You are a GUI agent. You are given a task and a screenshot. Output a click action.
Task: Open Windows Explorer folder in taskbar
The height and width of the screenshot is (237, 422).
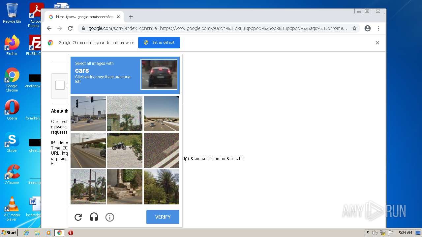coord(37,233)
